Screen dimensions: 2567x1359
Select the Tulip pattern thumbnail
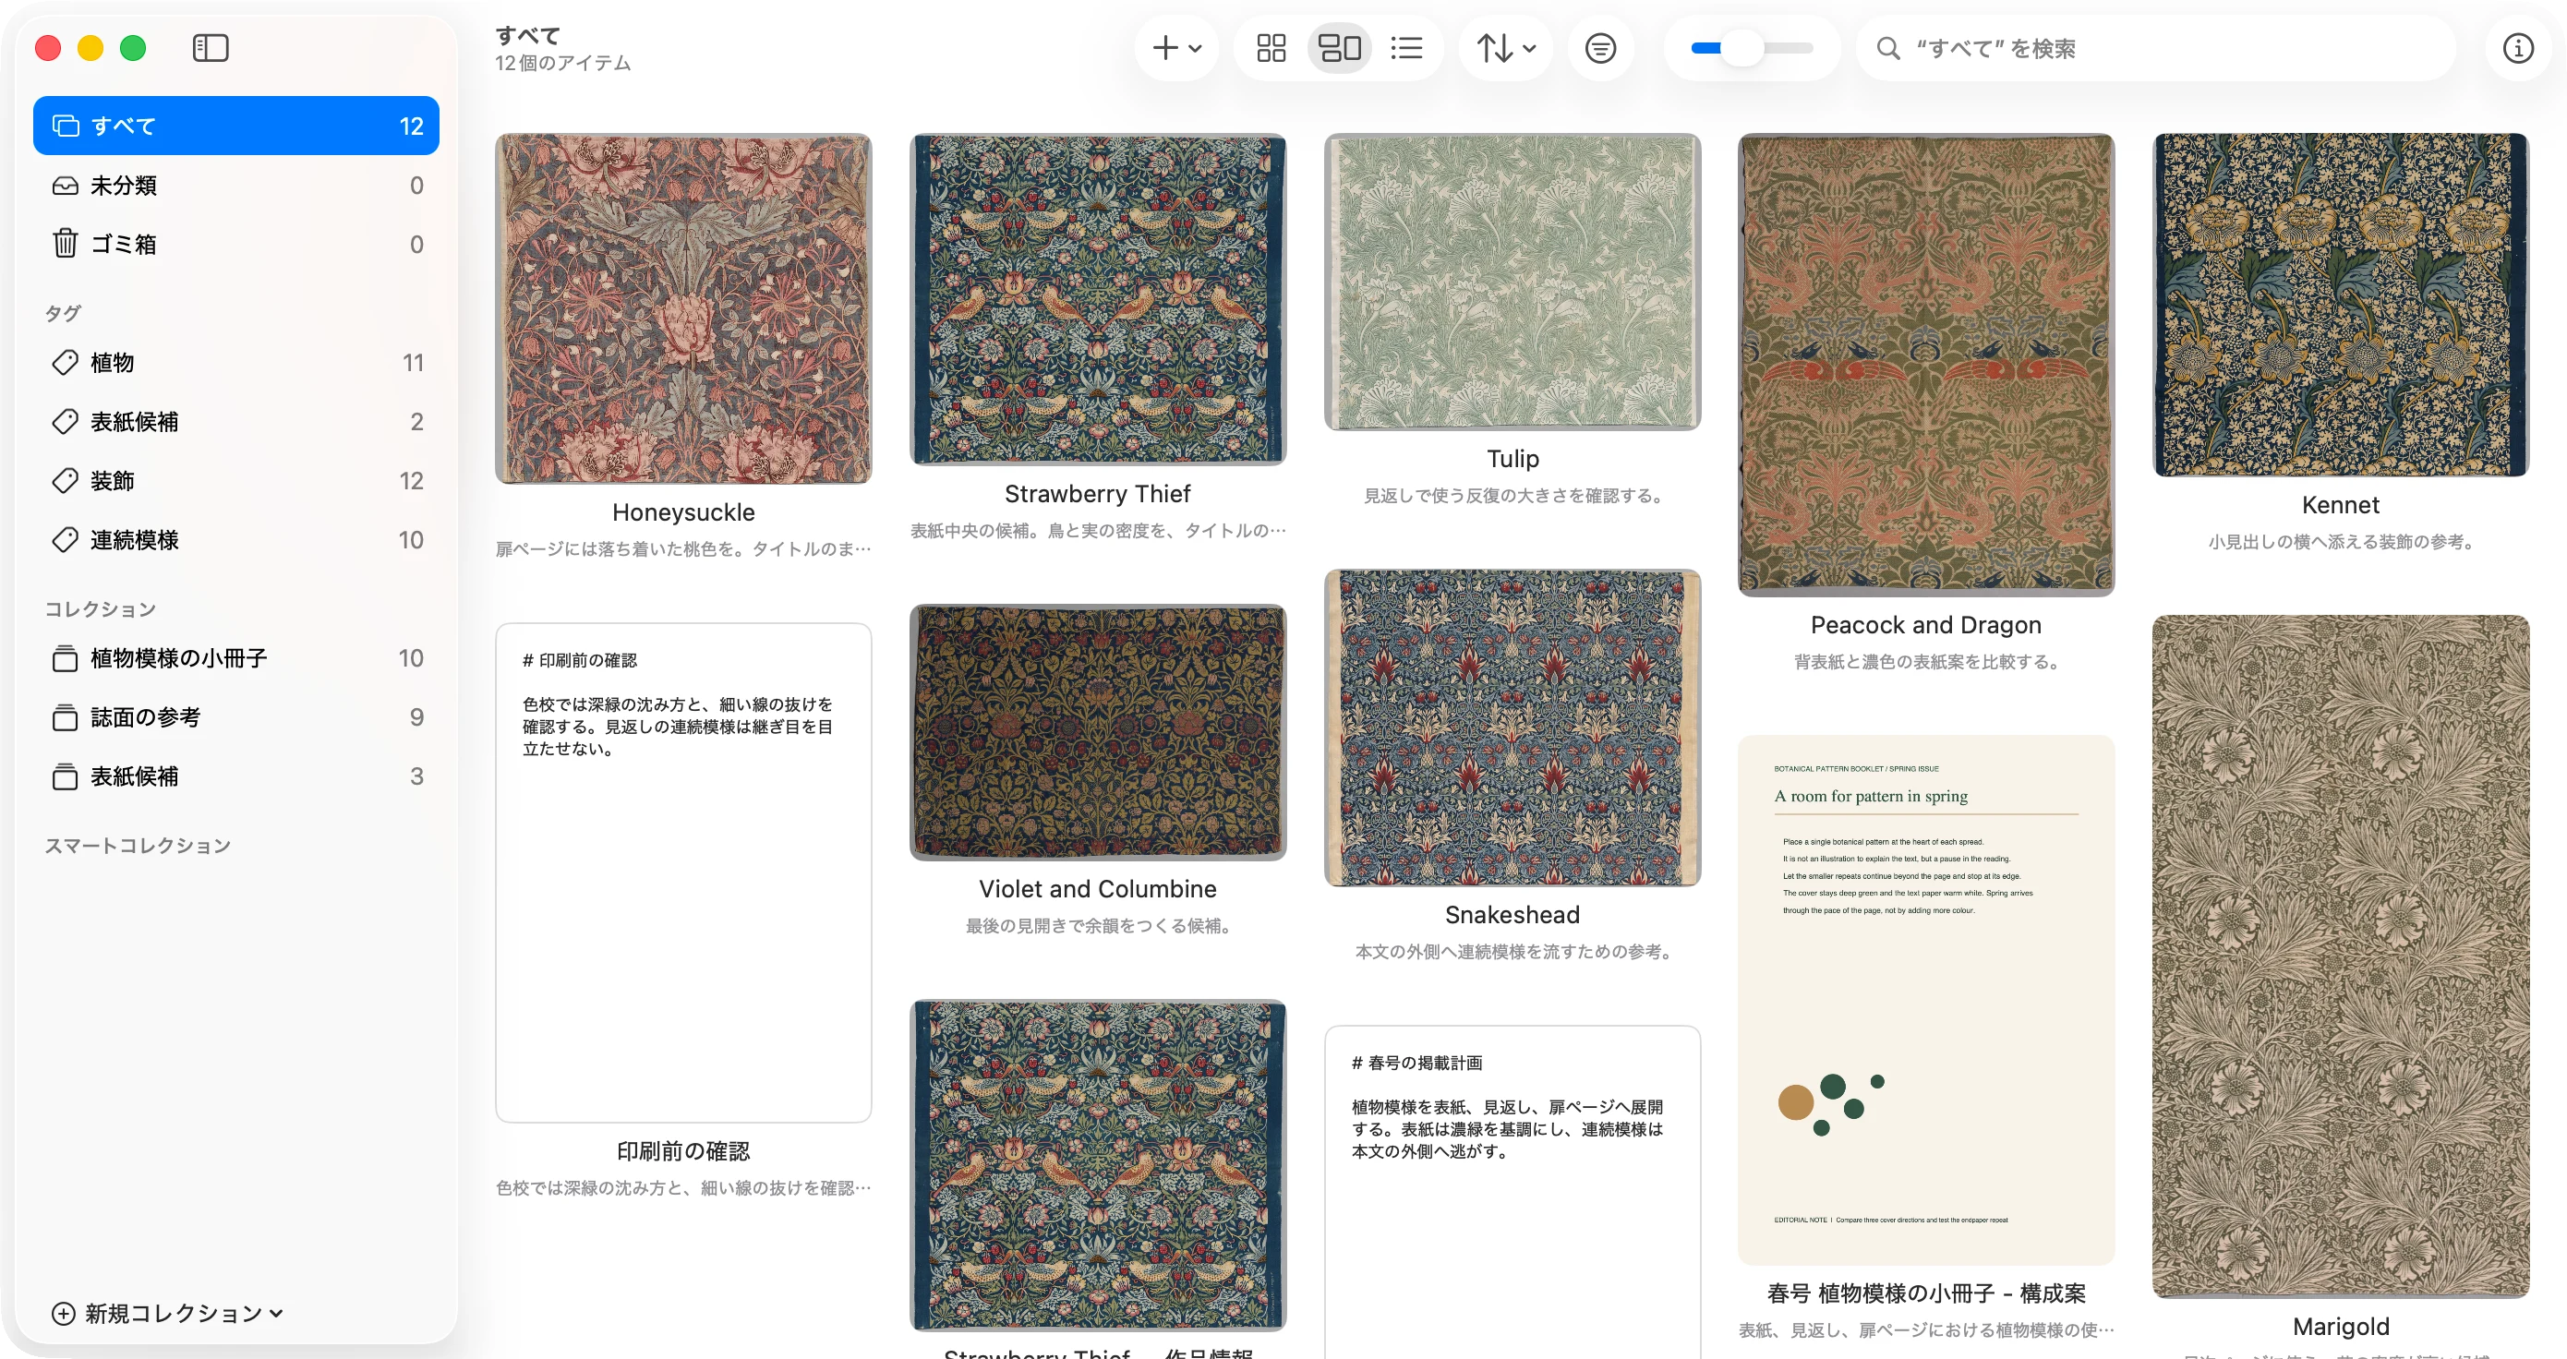(1512, 282)
